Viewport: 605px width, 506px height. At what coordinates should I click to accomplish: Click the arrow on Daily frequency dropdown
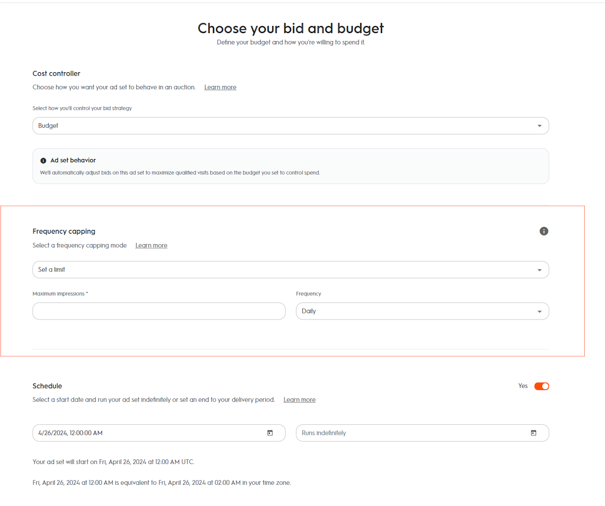pyautogui.click(x=539, y=312)
